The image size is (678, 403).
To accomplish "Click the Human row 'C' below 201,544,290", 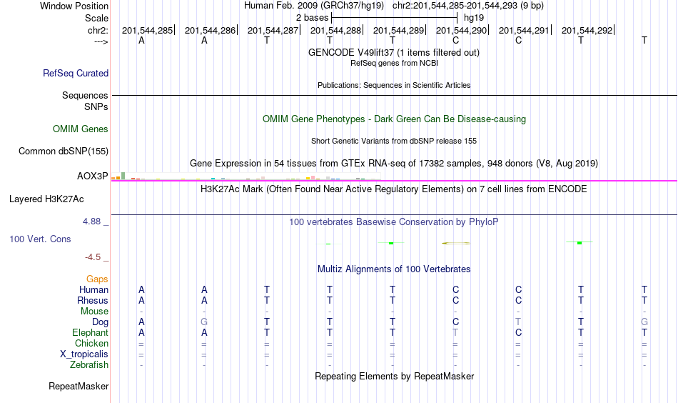I will 455,289.
